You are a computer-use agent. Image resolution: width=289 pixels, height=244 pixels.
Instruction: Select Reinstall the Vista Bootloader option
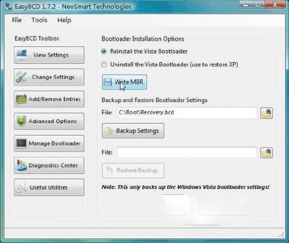(x=144, y=51)
